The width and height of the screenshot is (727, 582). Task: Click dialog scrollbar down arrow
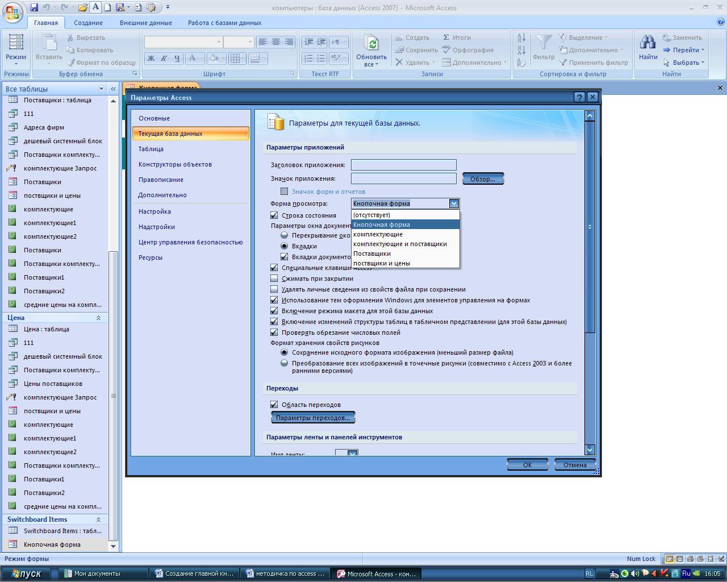590,450
